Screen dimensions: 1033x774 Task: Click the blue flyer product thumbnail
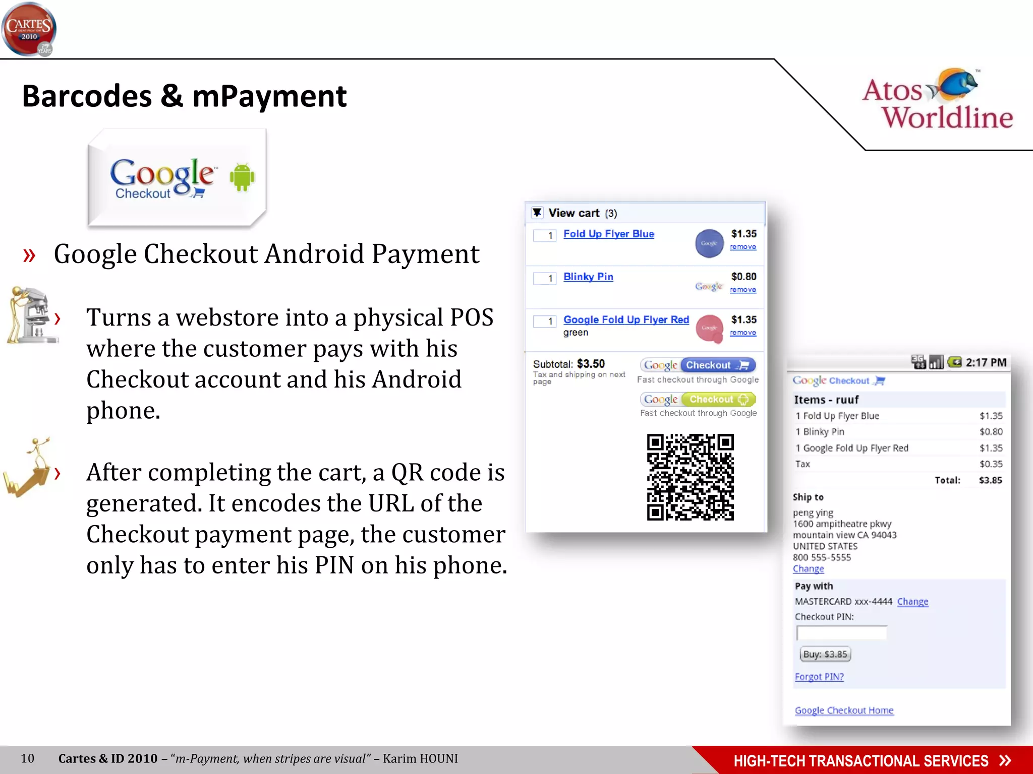pos(709,243)
